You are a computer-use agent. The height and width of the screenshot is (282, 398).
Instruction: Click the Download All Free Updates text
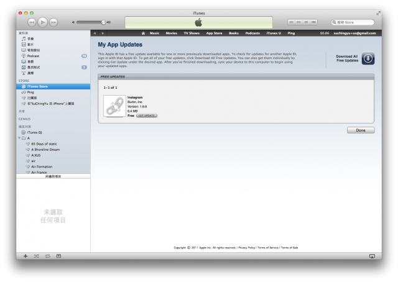pos(347,58)
